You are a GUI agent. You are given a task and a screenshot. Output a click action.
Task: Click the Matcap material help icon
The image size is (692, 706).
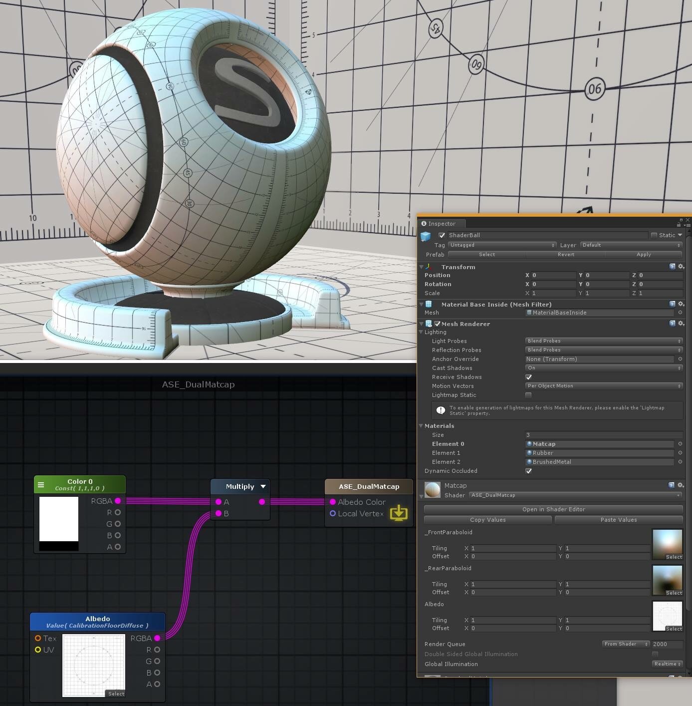[x=672, y=485]
